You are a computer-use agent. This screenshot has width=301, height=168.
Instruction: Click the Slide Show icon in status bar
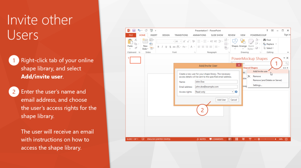point(250,139)
